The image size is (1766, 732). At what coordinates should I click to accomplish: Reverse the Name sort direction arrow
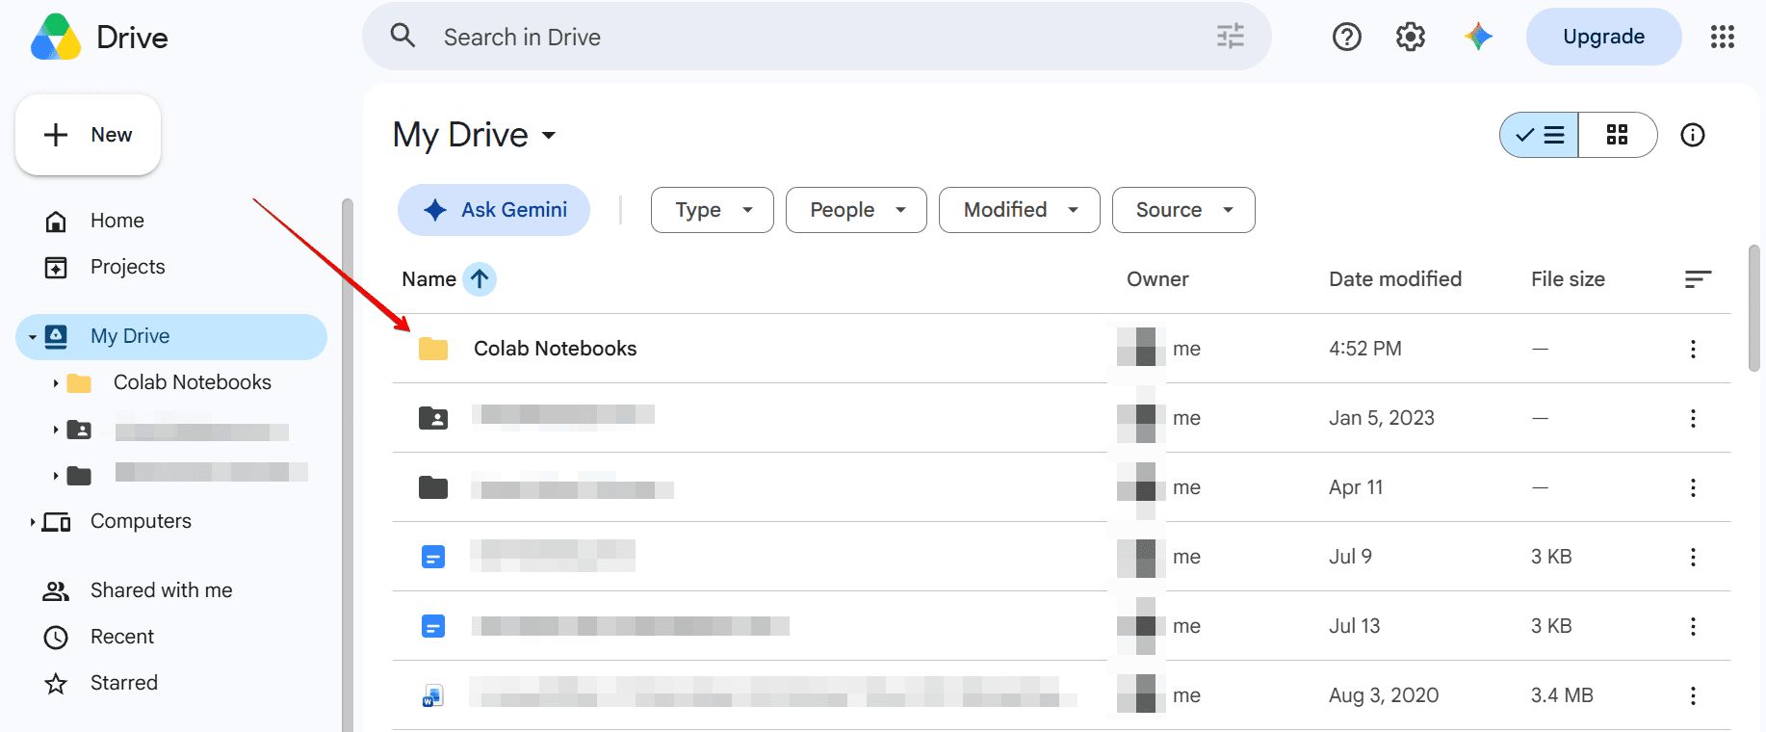[480, 279]
